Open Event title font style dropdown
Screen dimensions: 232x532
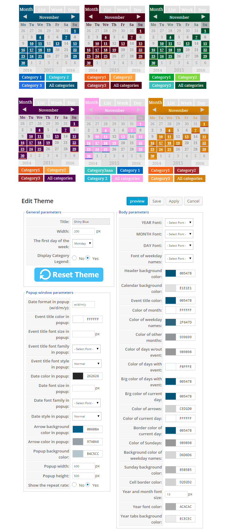pos(87,364)
